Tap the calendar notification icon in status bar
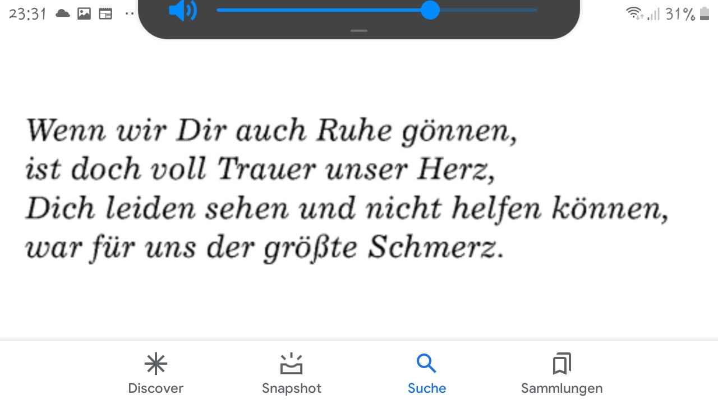The width and height of the screenshot is (718, 404). [x=105, y=14]
